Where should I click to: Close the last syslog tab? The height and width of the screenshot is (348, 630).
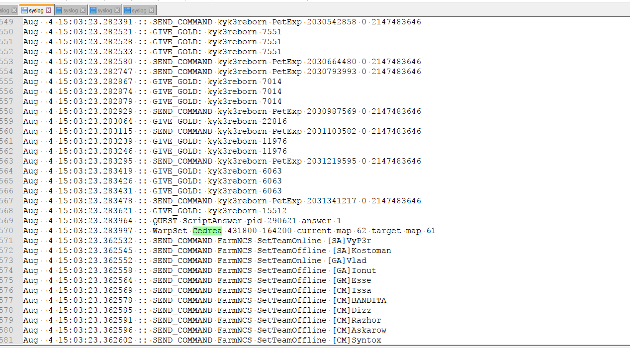tap(151, 10)
